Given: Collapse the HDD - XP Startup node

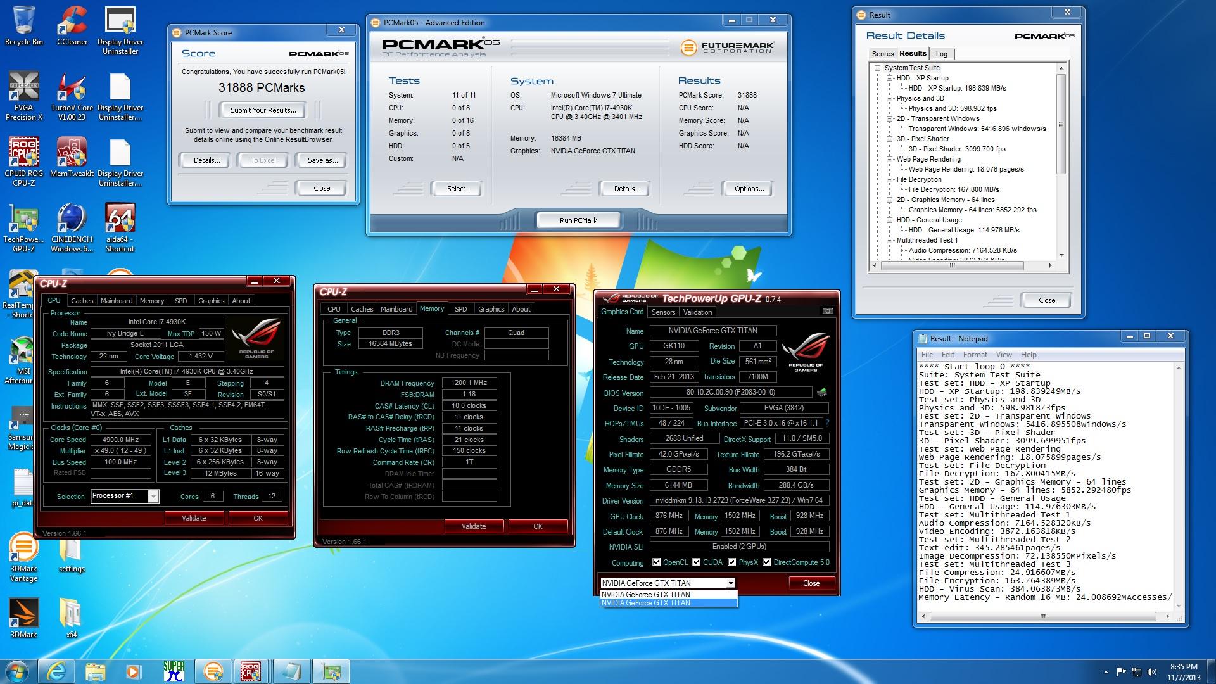Looking at the screenshot, I should (890, 78).
